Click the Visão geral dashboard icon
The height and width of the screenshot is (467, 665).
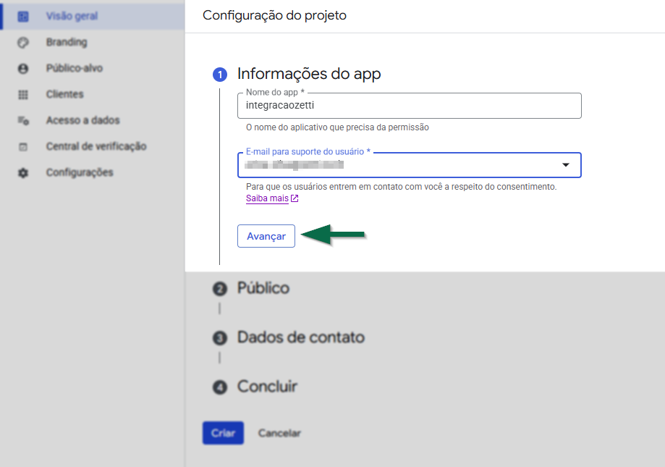coord(23,16)
